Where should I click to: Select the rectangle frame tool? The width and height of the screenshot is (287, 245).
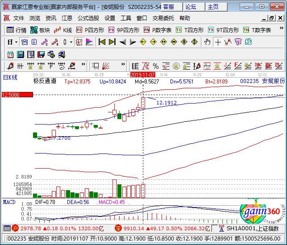click(x=96, y=66)
